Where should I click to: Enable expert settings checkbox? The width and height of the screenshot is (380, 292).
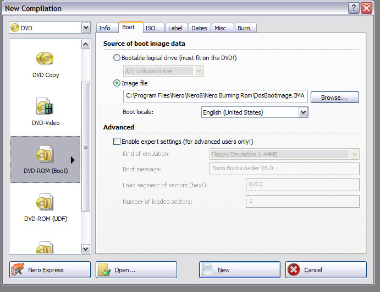click(117, 142)
